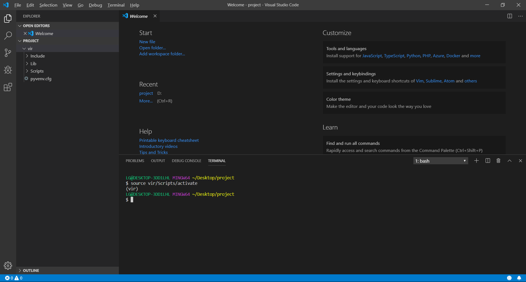
Task: Open the Selection menu
Action: click(x=48, y=5)
